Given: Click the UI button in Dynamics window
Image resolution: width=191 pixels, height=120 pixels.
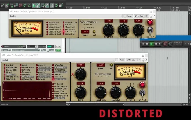Looking at the screenshot, I should point(147,16).
